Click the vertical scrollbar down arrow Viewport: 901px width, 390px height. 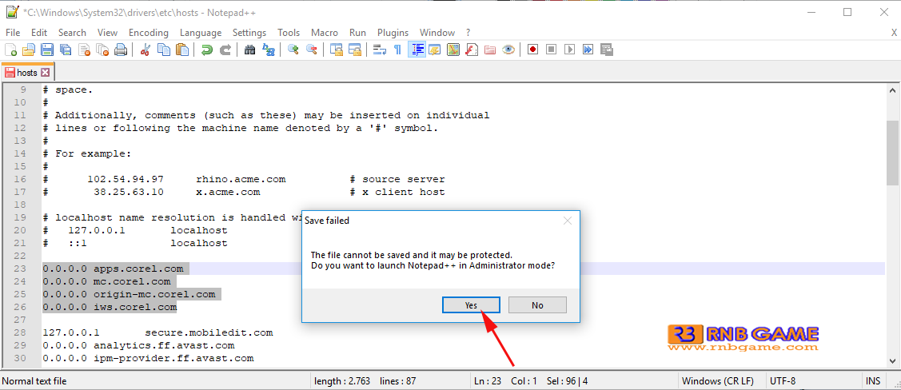[x=892, y=360]
